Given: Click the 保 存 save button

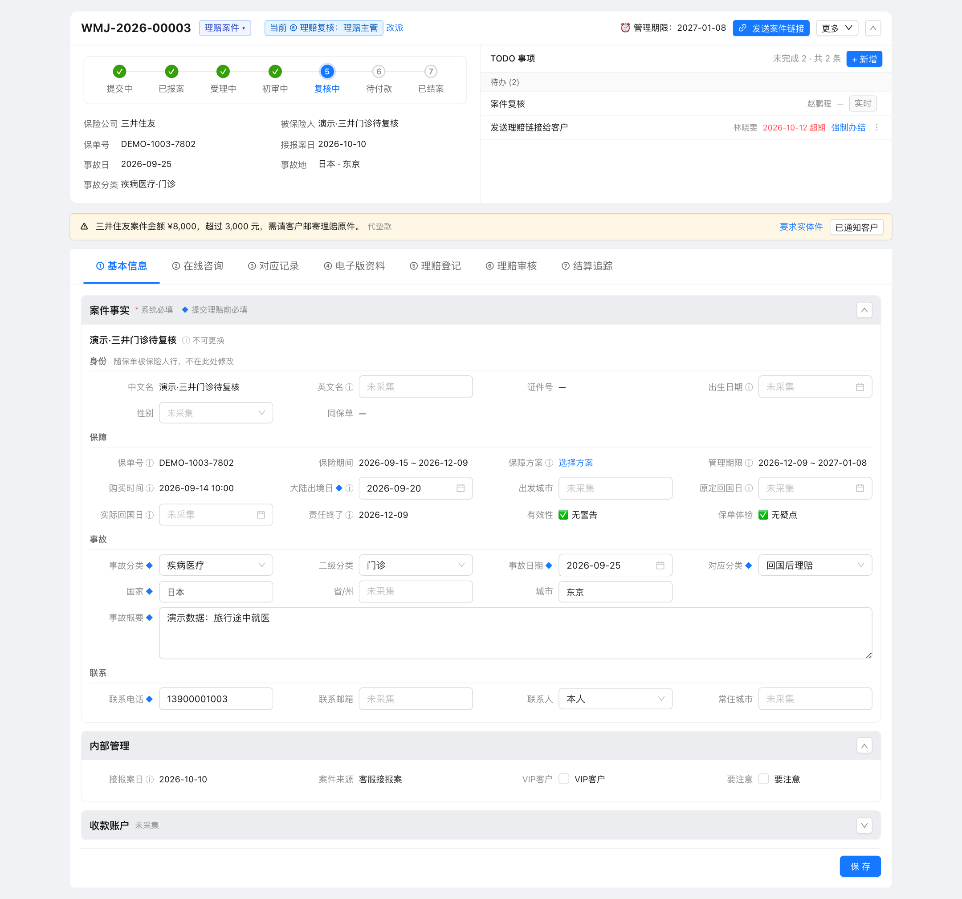Looking at the screenshot, I should coord(860,866).
